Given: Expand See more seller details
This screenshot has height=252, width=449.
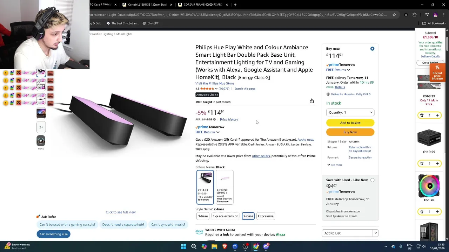Looking at the screenshot, I should (x=335, y=165).
